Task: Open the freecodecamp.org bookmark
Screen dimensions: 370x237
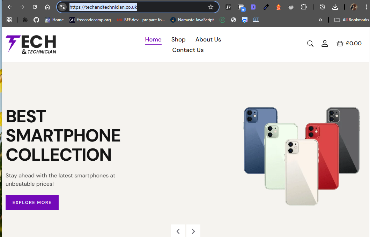Action: click(x=90, y=20)
